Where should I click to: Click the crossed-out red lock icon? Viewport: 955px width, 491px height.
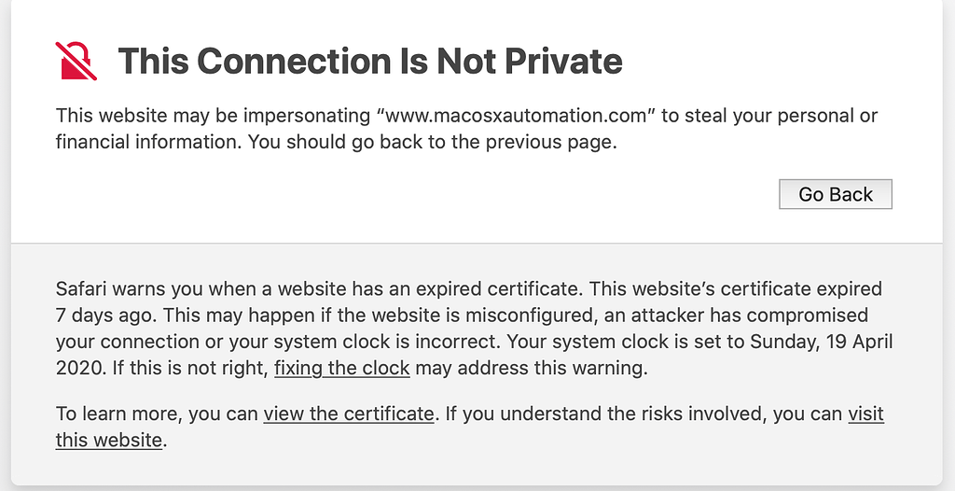[76, 61]
